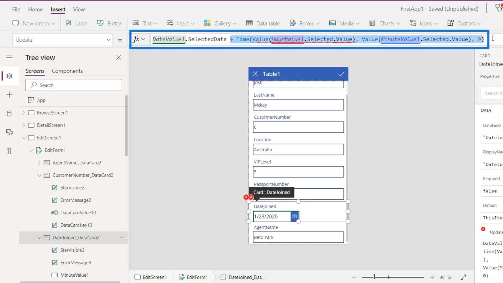Open the Insert tab

point(58,9)
